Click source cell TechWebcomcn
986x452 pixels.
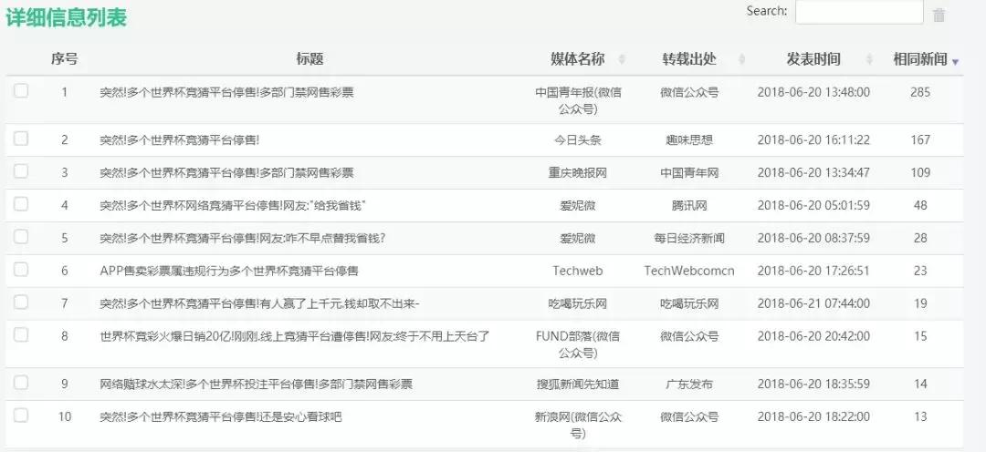[x=689, y=271]
